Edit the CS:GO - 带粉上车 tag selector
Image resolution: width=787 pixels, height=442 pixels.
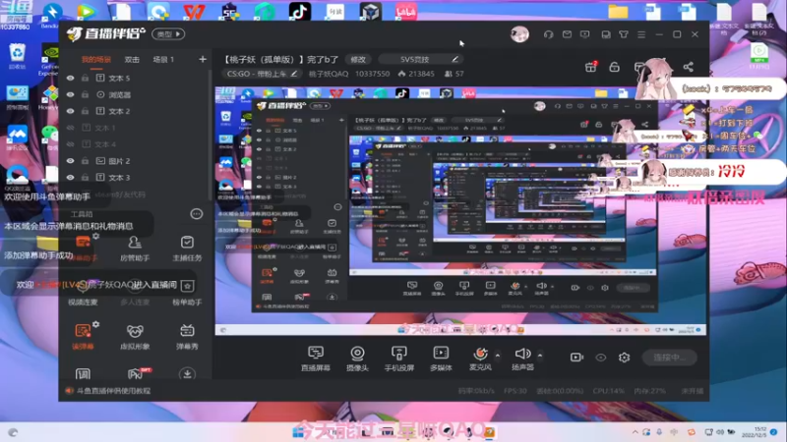262,74
